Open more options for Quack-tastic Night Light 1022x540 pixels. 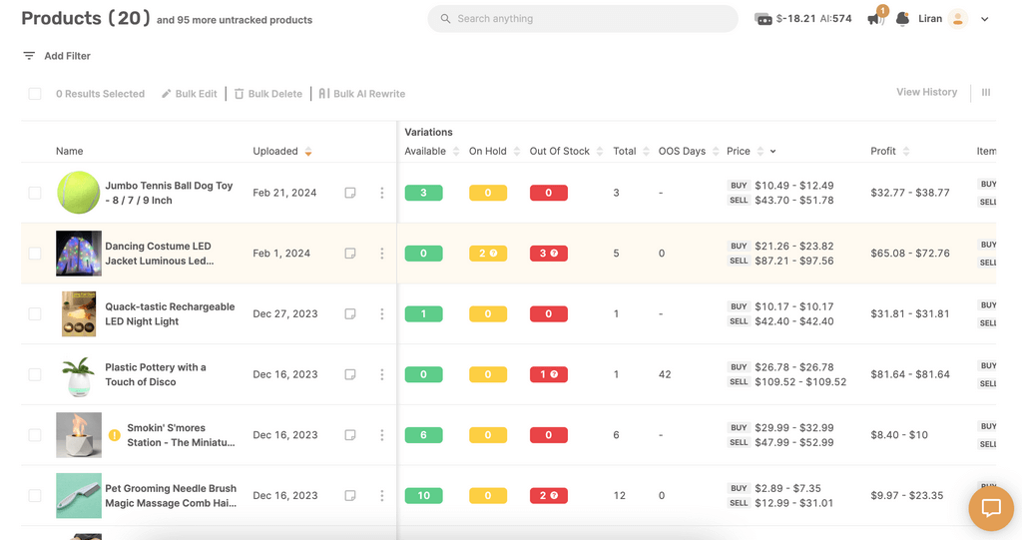[382, 314]
